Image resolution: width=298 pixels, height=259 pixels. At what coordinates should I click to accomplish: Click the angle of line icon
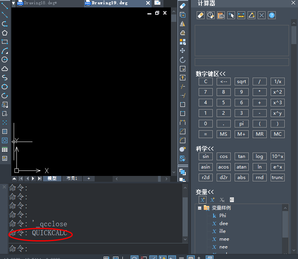click(x=251, y=15)
